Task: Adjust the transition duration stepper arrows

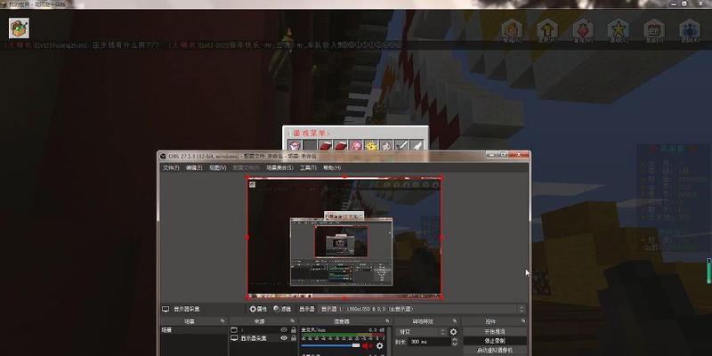Action: 455,342
